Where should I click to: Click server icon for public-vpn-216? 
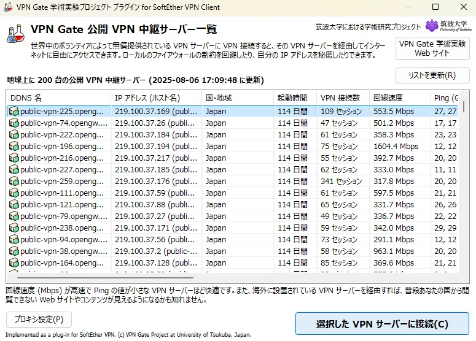click(14, 158)
